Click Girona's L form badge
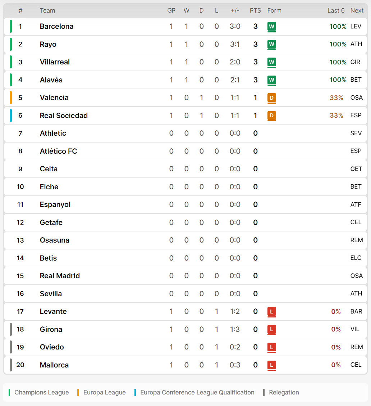Image resolution: width=371 pixels, height=406 pixels. 271,329
